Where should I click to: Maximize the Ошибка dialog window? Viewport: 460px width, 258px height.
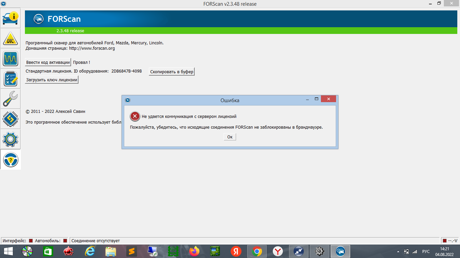point(316,99)
